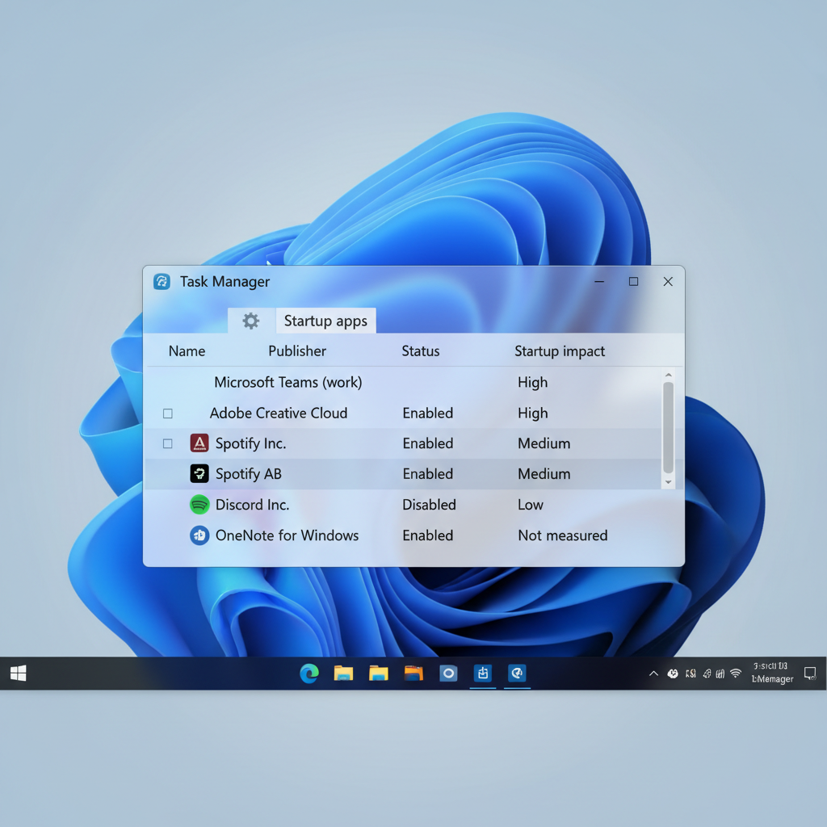The width and height of the screenshot is (827, 827).
Task: Show hidden system tray icons chevron
Action: 653,674
